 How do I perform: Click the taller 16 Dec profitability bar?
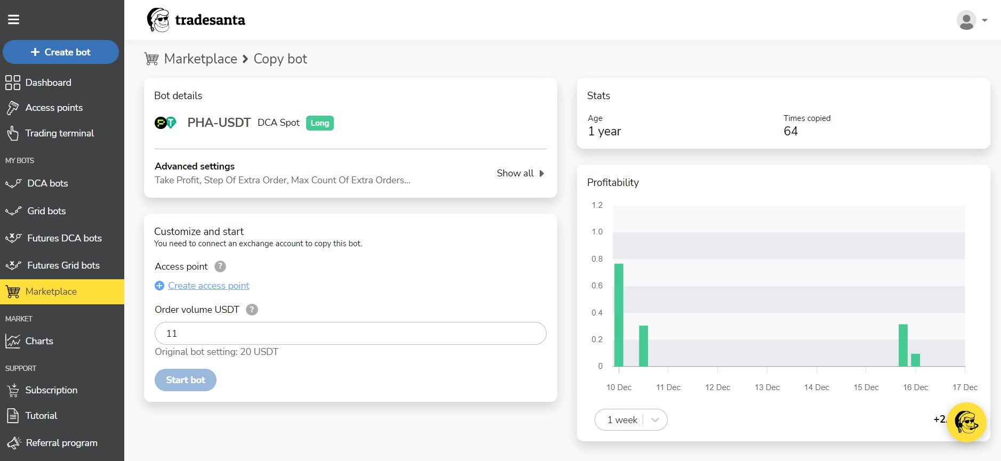[x=903, y=345]
